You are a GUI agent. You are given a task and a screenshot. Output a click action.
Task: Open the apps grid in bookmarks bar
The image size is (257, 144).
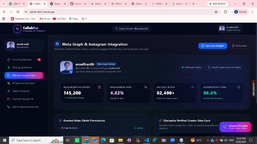pyautogui.click(x=4, y=19)
